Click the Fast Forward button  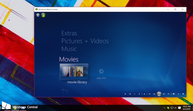169,94
